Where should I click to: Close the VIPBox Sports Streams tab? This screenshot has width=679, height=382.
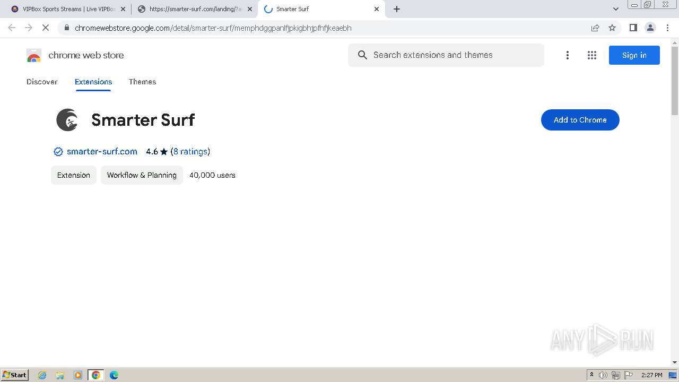click(x=123, y=9)
